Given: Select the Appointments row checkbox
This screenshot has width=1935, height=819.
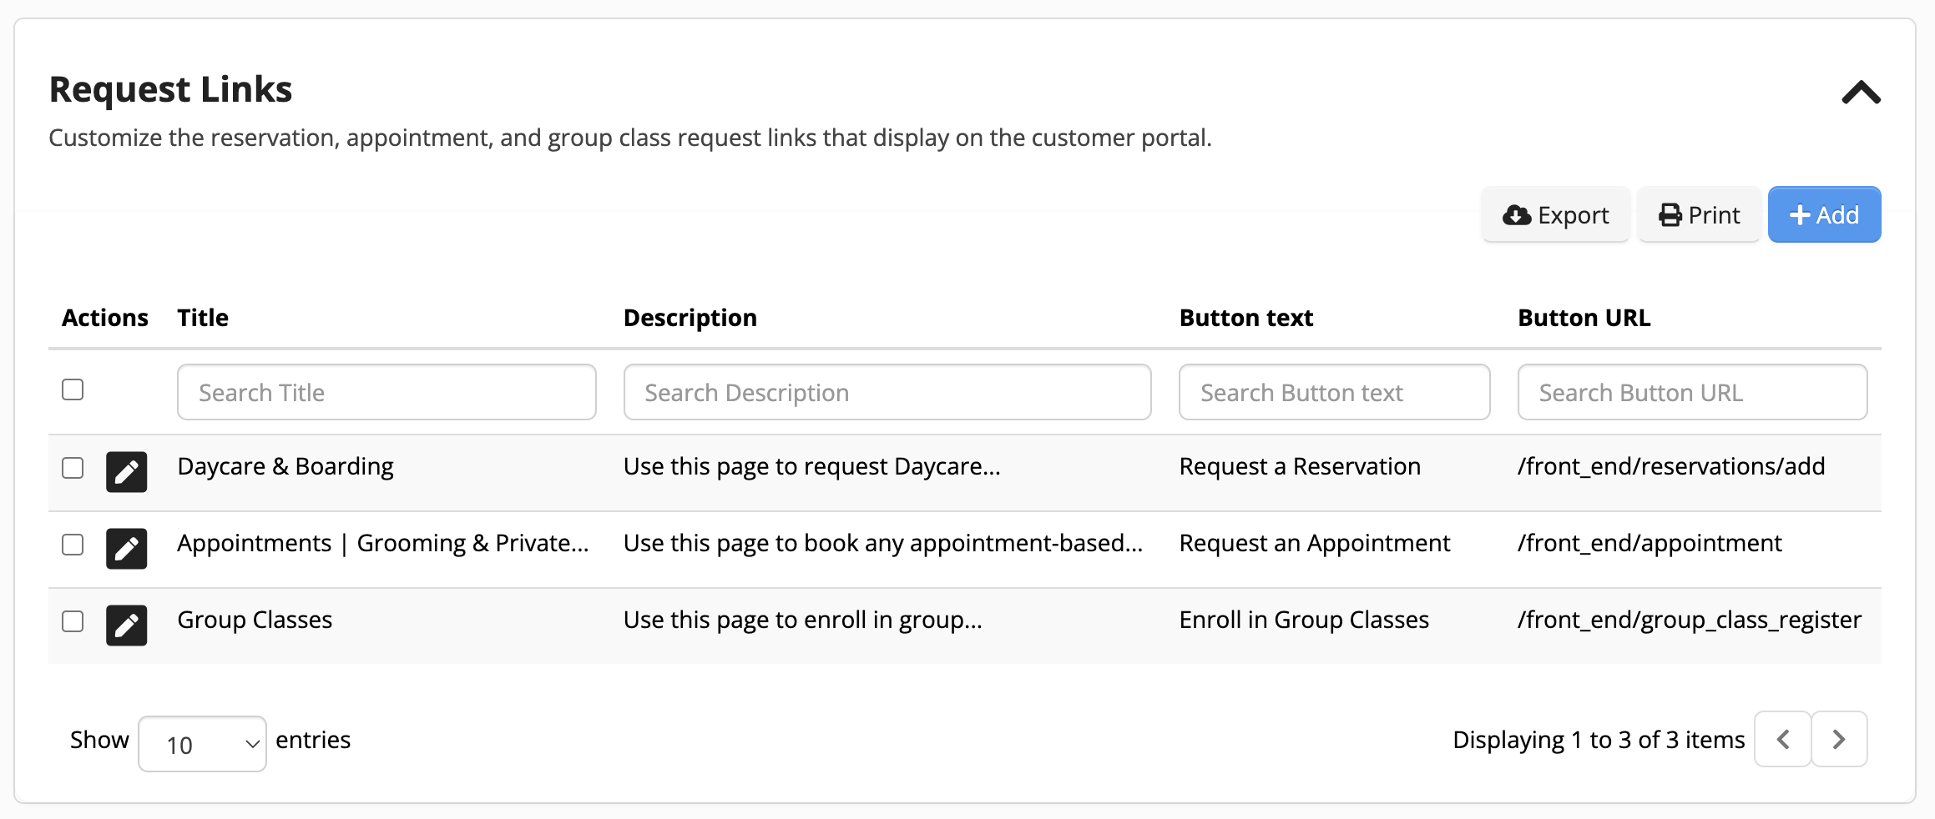Looking at the screenshot, I should point(72,545).
